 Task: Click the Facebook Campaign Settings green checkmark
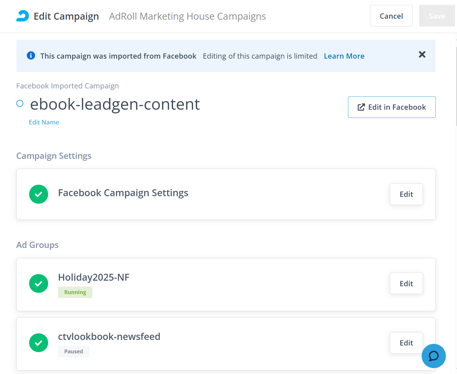click(39, 194)
